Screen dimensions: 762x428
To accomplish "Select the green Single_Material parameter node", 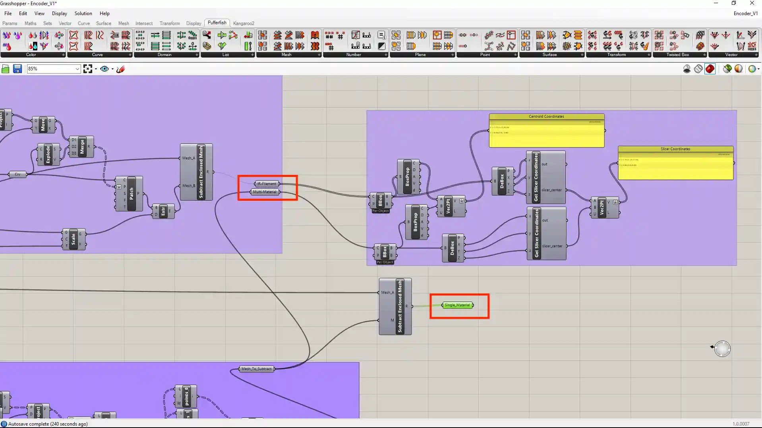I will (x=457, y=305).
